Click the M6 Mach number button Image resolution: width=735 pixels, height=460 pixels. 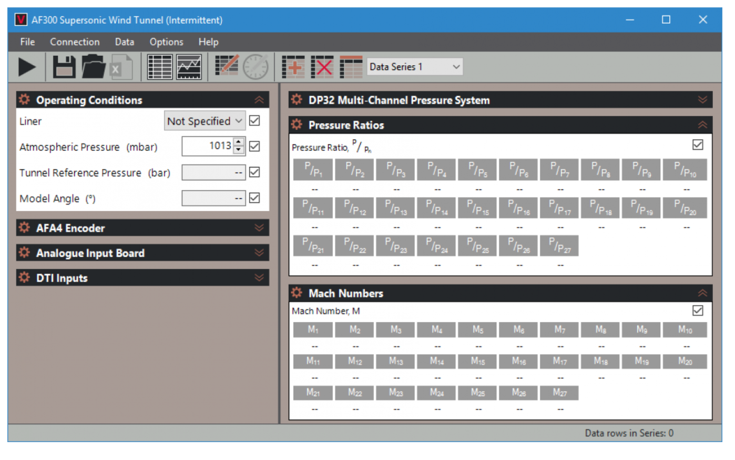pyautogui.click(x=518, y=329)
